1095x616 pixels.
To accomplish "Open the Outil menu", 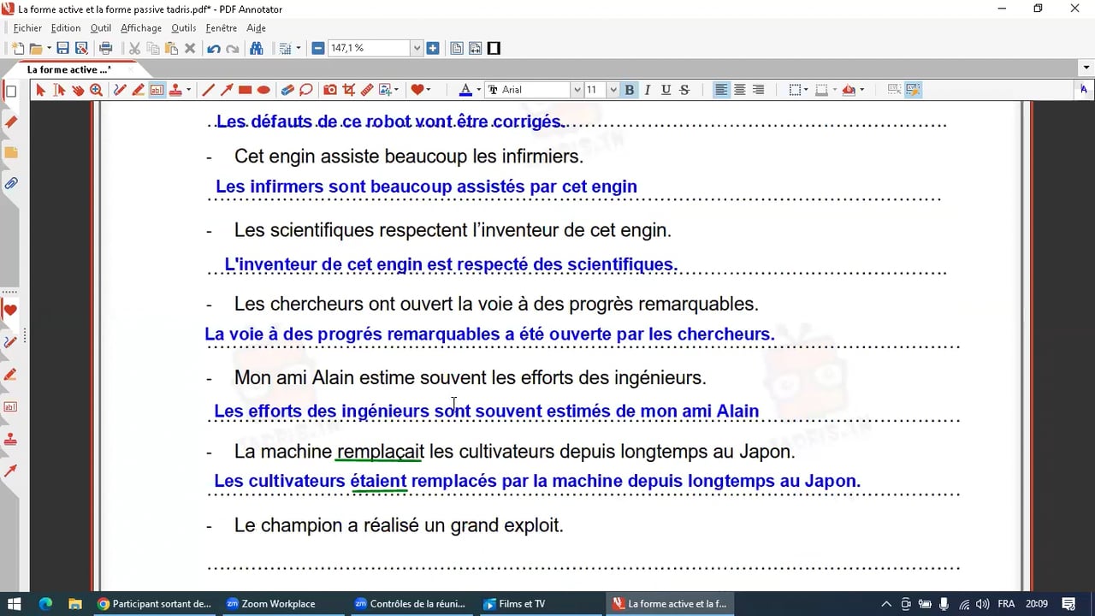I will pyautogui.click(x=100, y=28).
